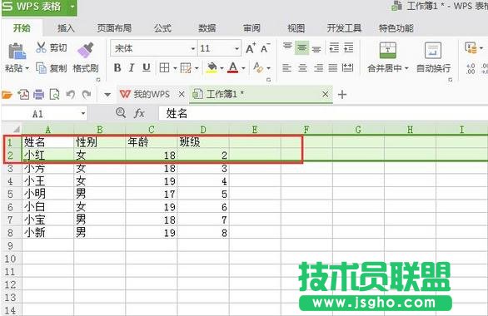Toggle middle vertical alignment
488x316 pixels.
[x=301, y=48]
